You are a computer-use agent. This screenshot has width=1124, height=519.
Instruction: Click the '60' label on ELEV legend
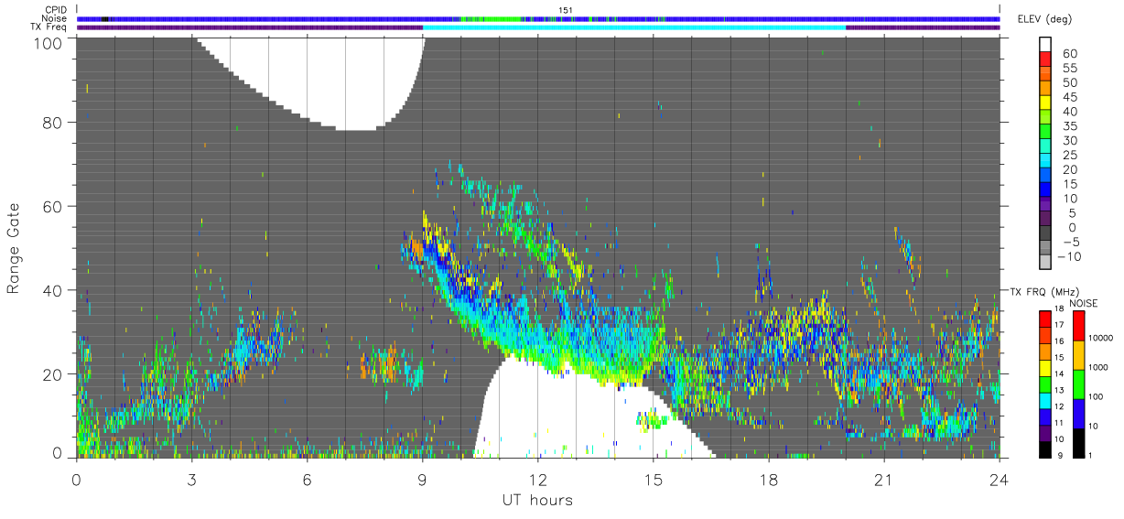coord(1069,54)
